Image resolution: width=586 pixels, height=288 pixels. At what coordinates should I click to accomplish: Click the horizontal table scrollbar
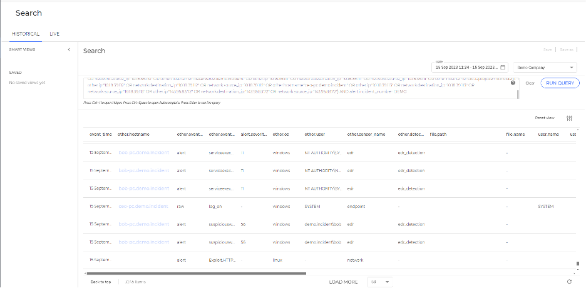tap(195, 273)
